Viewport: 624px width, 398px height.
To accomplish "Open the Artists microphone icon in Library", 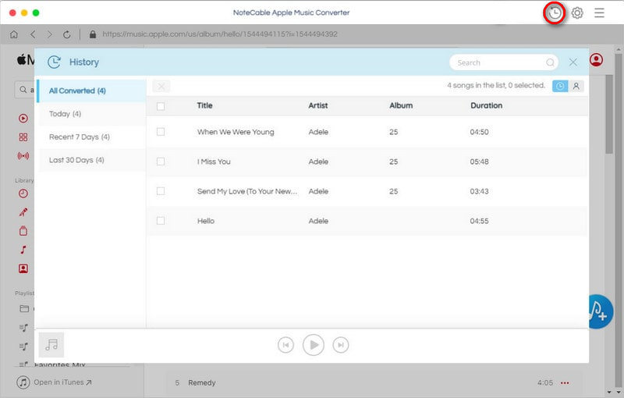I will [23, 212].
